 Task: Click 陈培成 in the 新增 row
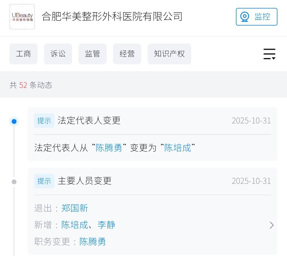click(x=75, y=225)
